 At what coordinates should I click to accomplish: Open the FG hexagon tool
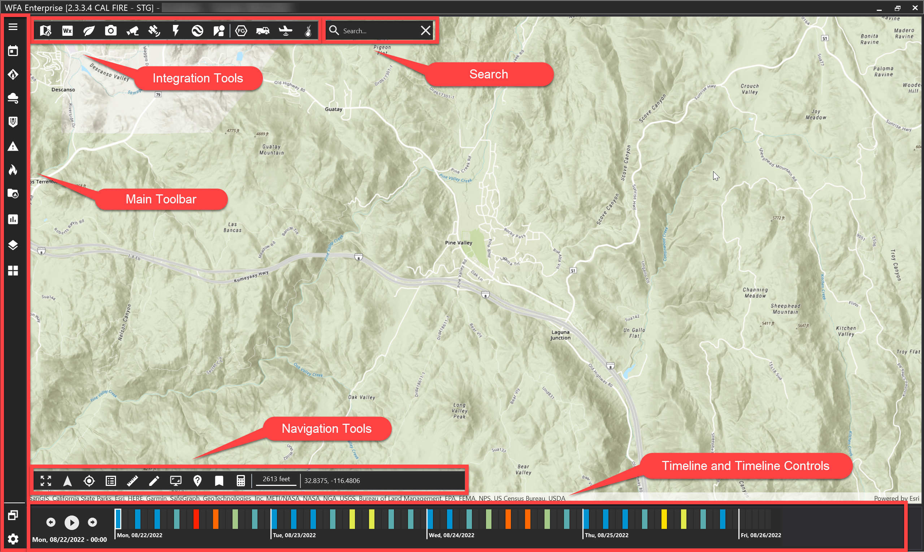coord(241,30)
